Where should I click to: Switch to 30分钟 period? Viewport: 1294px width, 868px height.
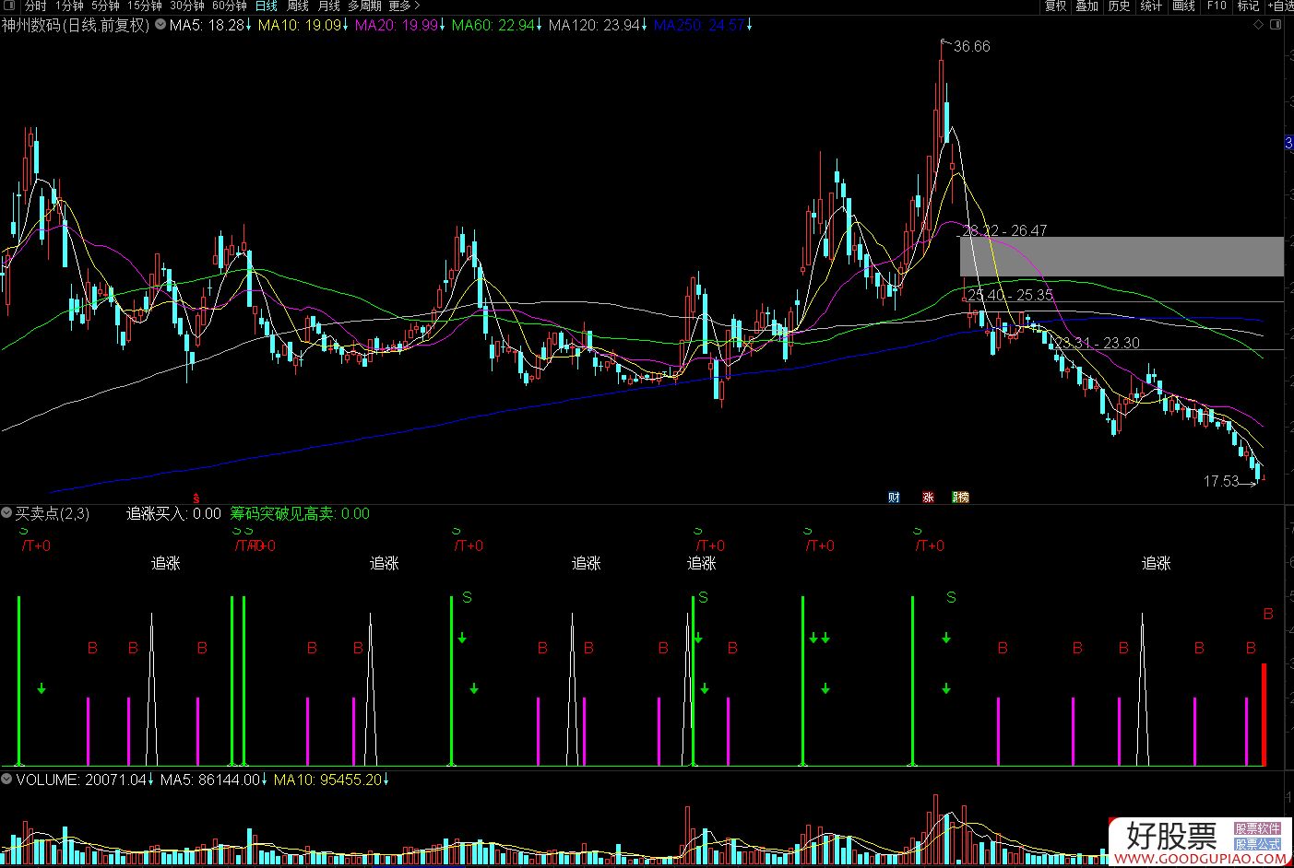click(x=186, y=6)
